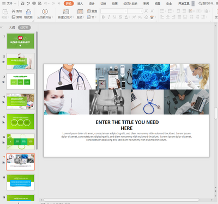Open the font size combo box
Screen dimensions: 218x204
tap(135, 11)
